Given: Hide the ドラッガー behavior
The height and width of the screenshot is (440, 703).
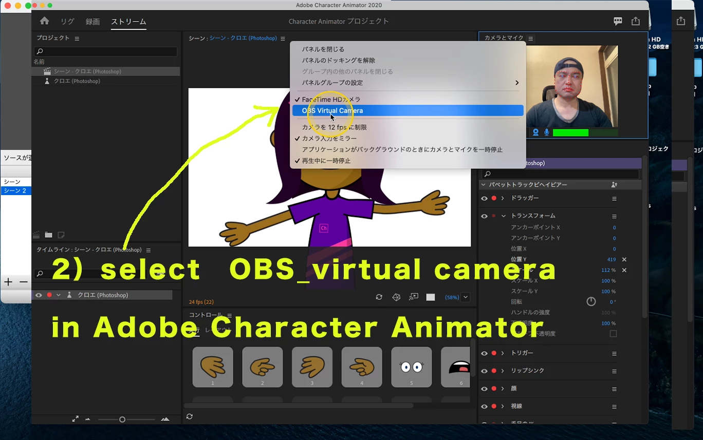Looking at the screenshot, I should 484,198.
